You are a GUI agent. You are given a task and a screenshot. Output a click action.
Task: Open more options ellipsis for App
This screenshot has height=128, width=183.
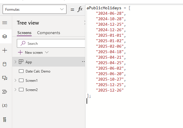pos(83,62)
